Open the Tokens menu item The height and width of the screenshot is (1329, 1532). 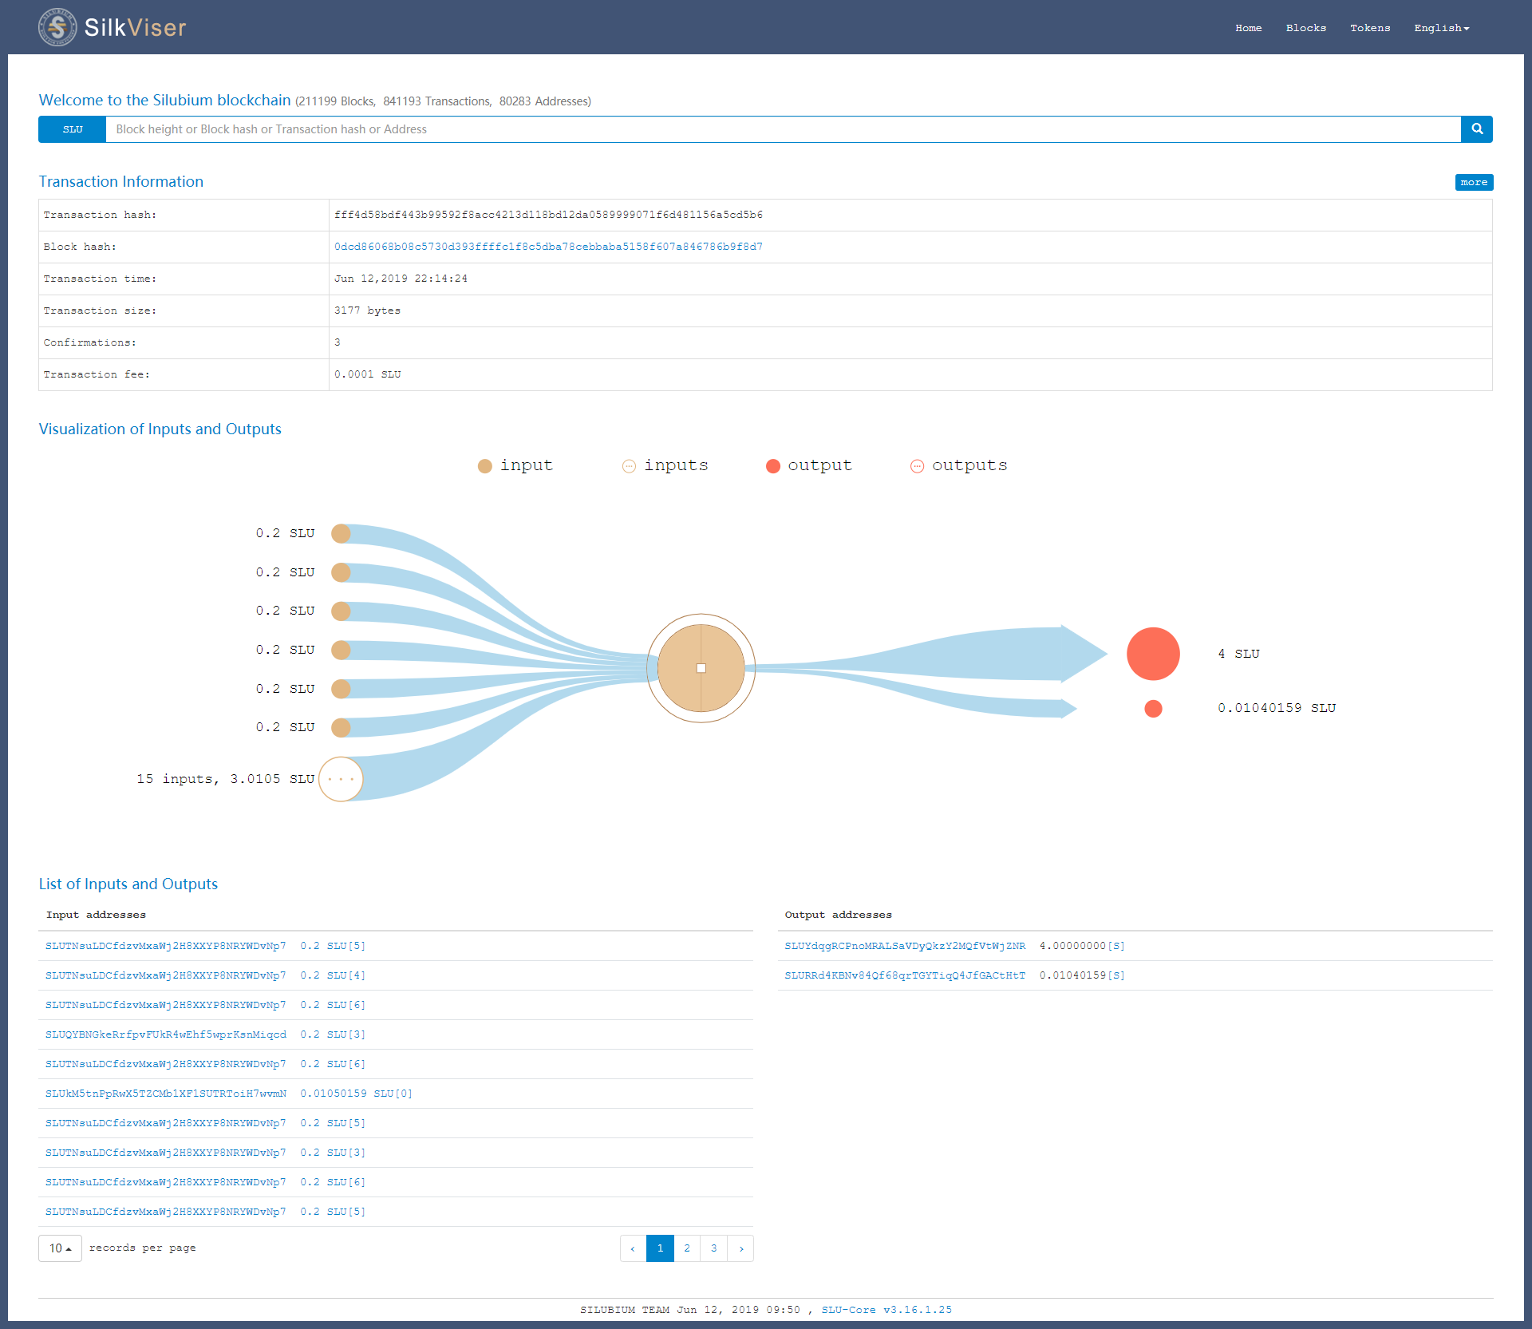coord(1369,28)
